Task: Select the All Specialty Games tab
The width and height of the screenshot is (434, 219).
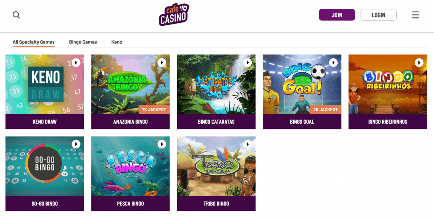Action: 33,42
